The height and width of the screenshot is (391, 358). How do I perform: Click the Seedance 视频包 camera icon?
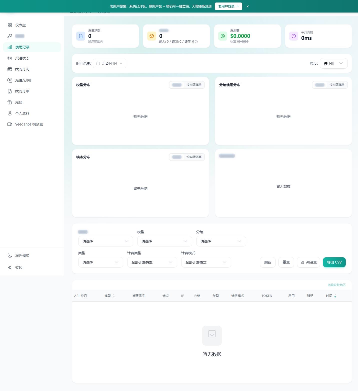[10, 124]
